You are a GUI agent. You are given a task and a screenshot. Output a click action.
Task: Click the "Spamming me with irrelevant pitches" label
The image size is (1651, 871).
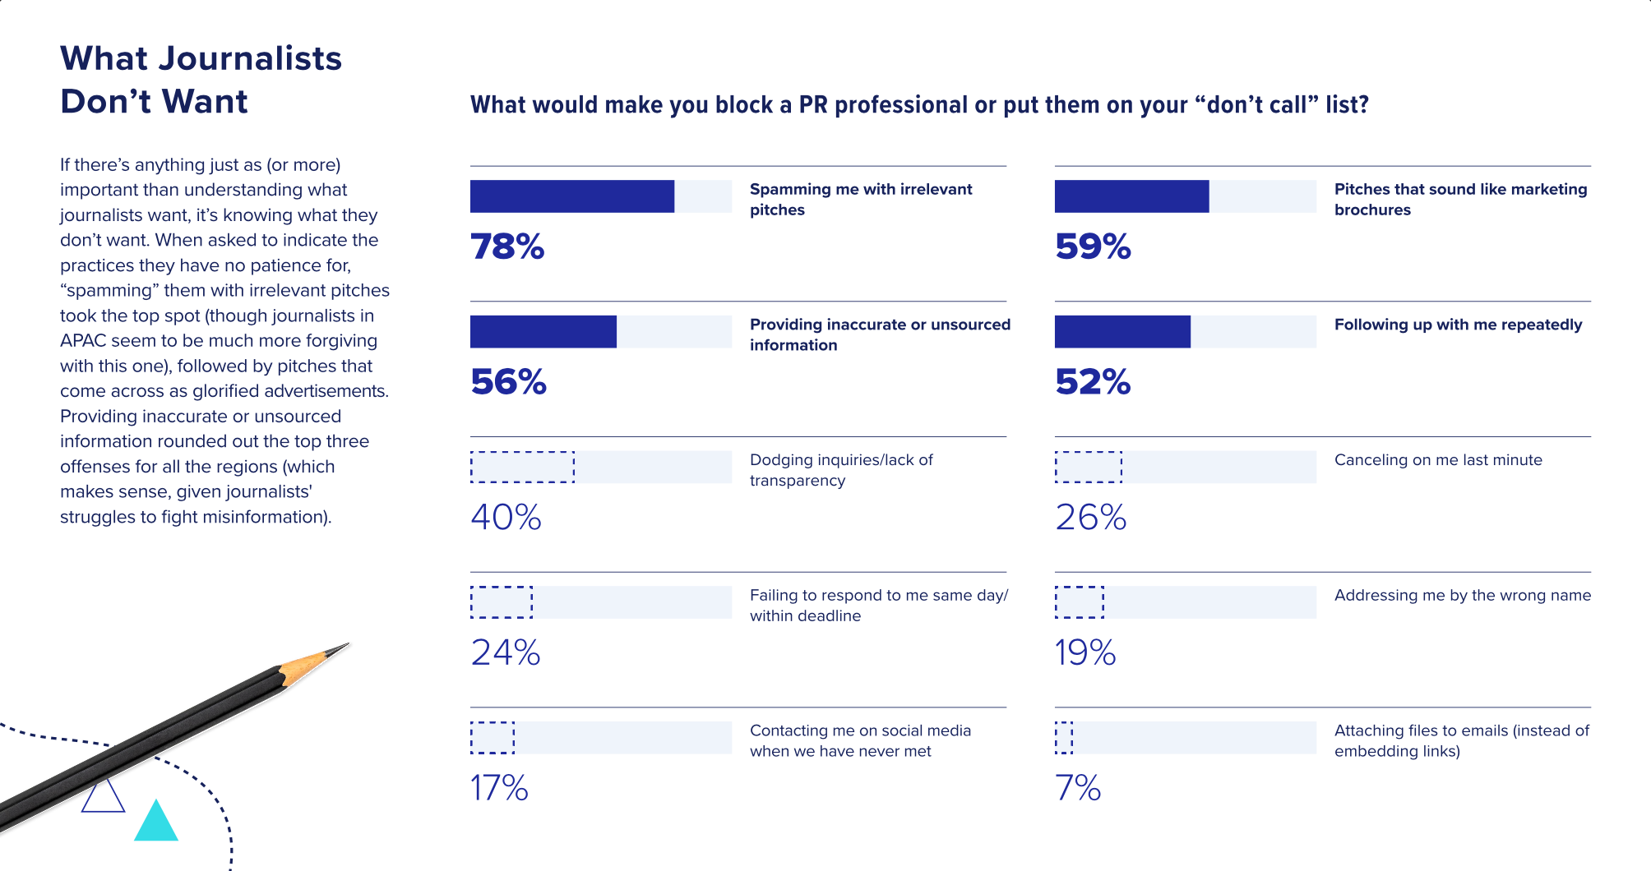pyautogui.click(x=860, y=200)
